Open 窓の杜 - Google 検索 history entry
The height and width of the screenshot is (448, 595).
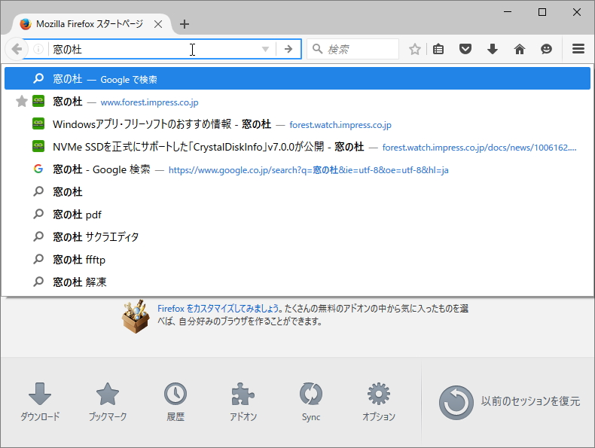pos(297,169)
